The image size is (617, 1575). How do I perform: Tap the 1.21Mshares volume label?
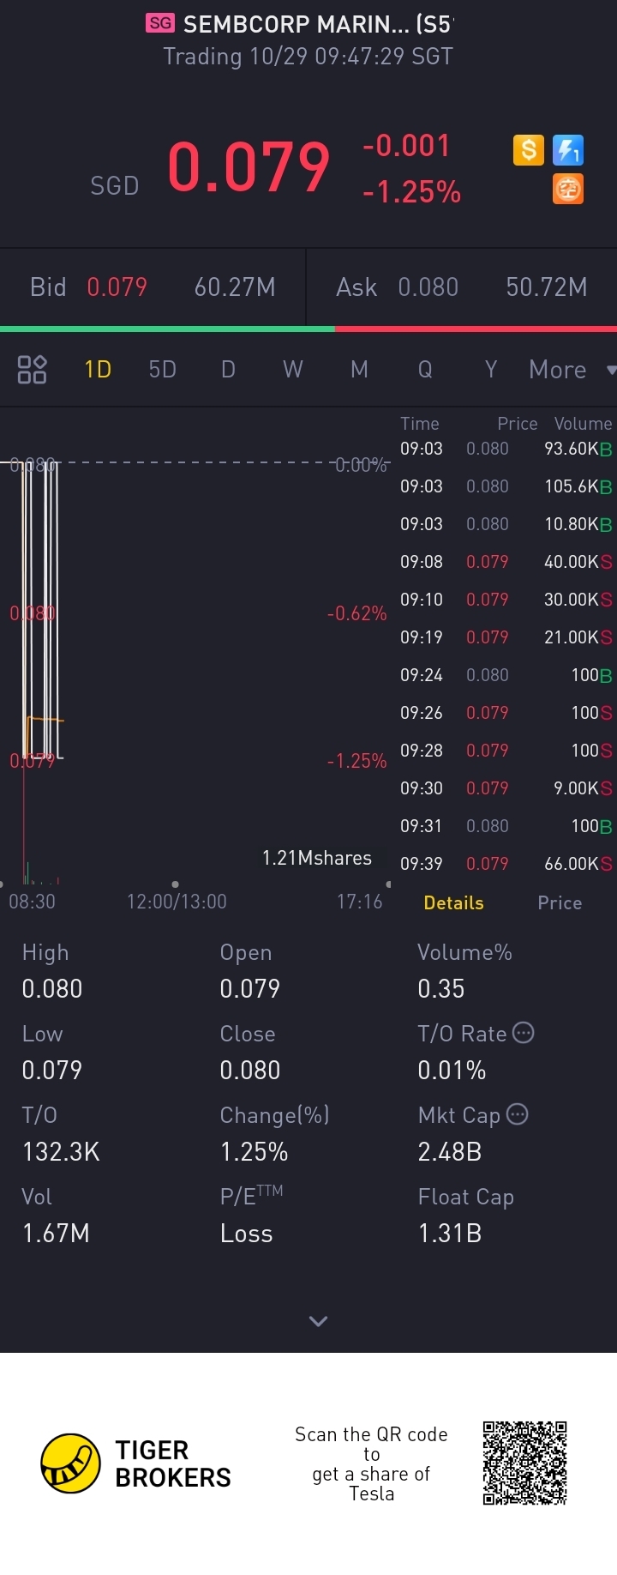[x=317, y=858]
